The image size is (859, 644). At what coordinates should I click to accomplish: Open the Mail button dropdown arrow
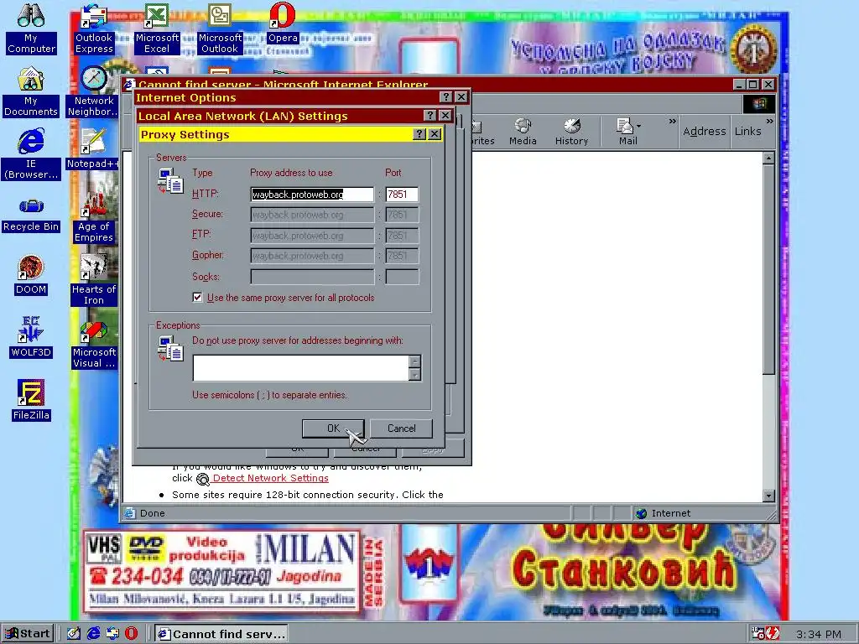click(638, 126)
